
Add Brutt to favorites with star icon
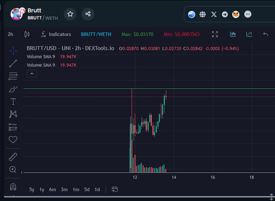(70, 14)
